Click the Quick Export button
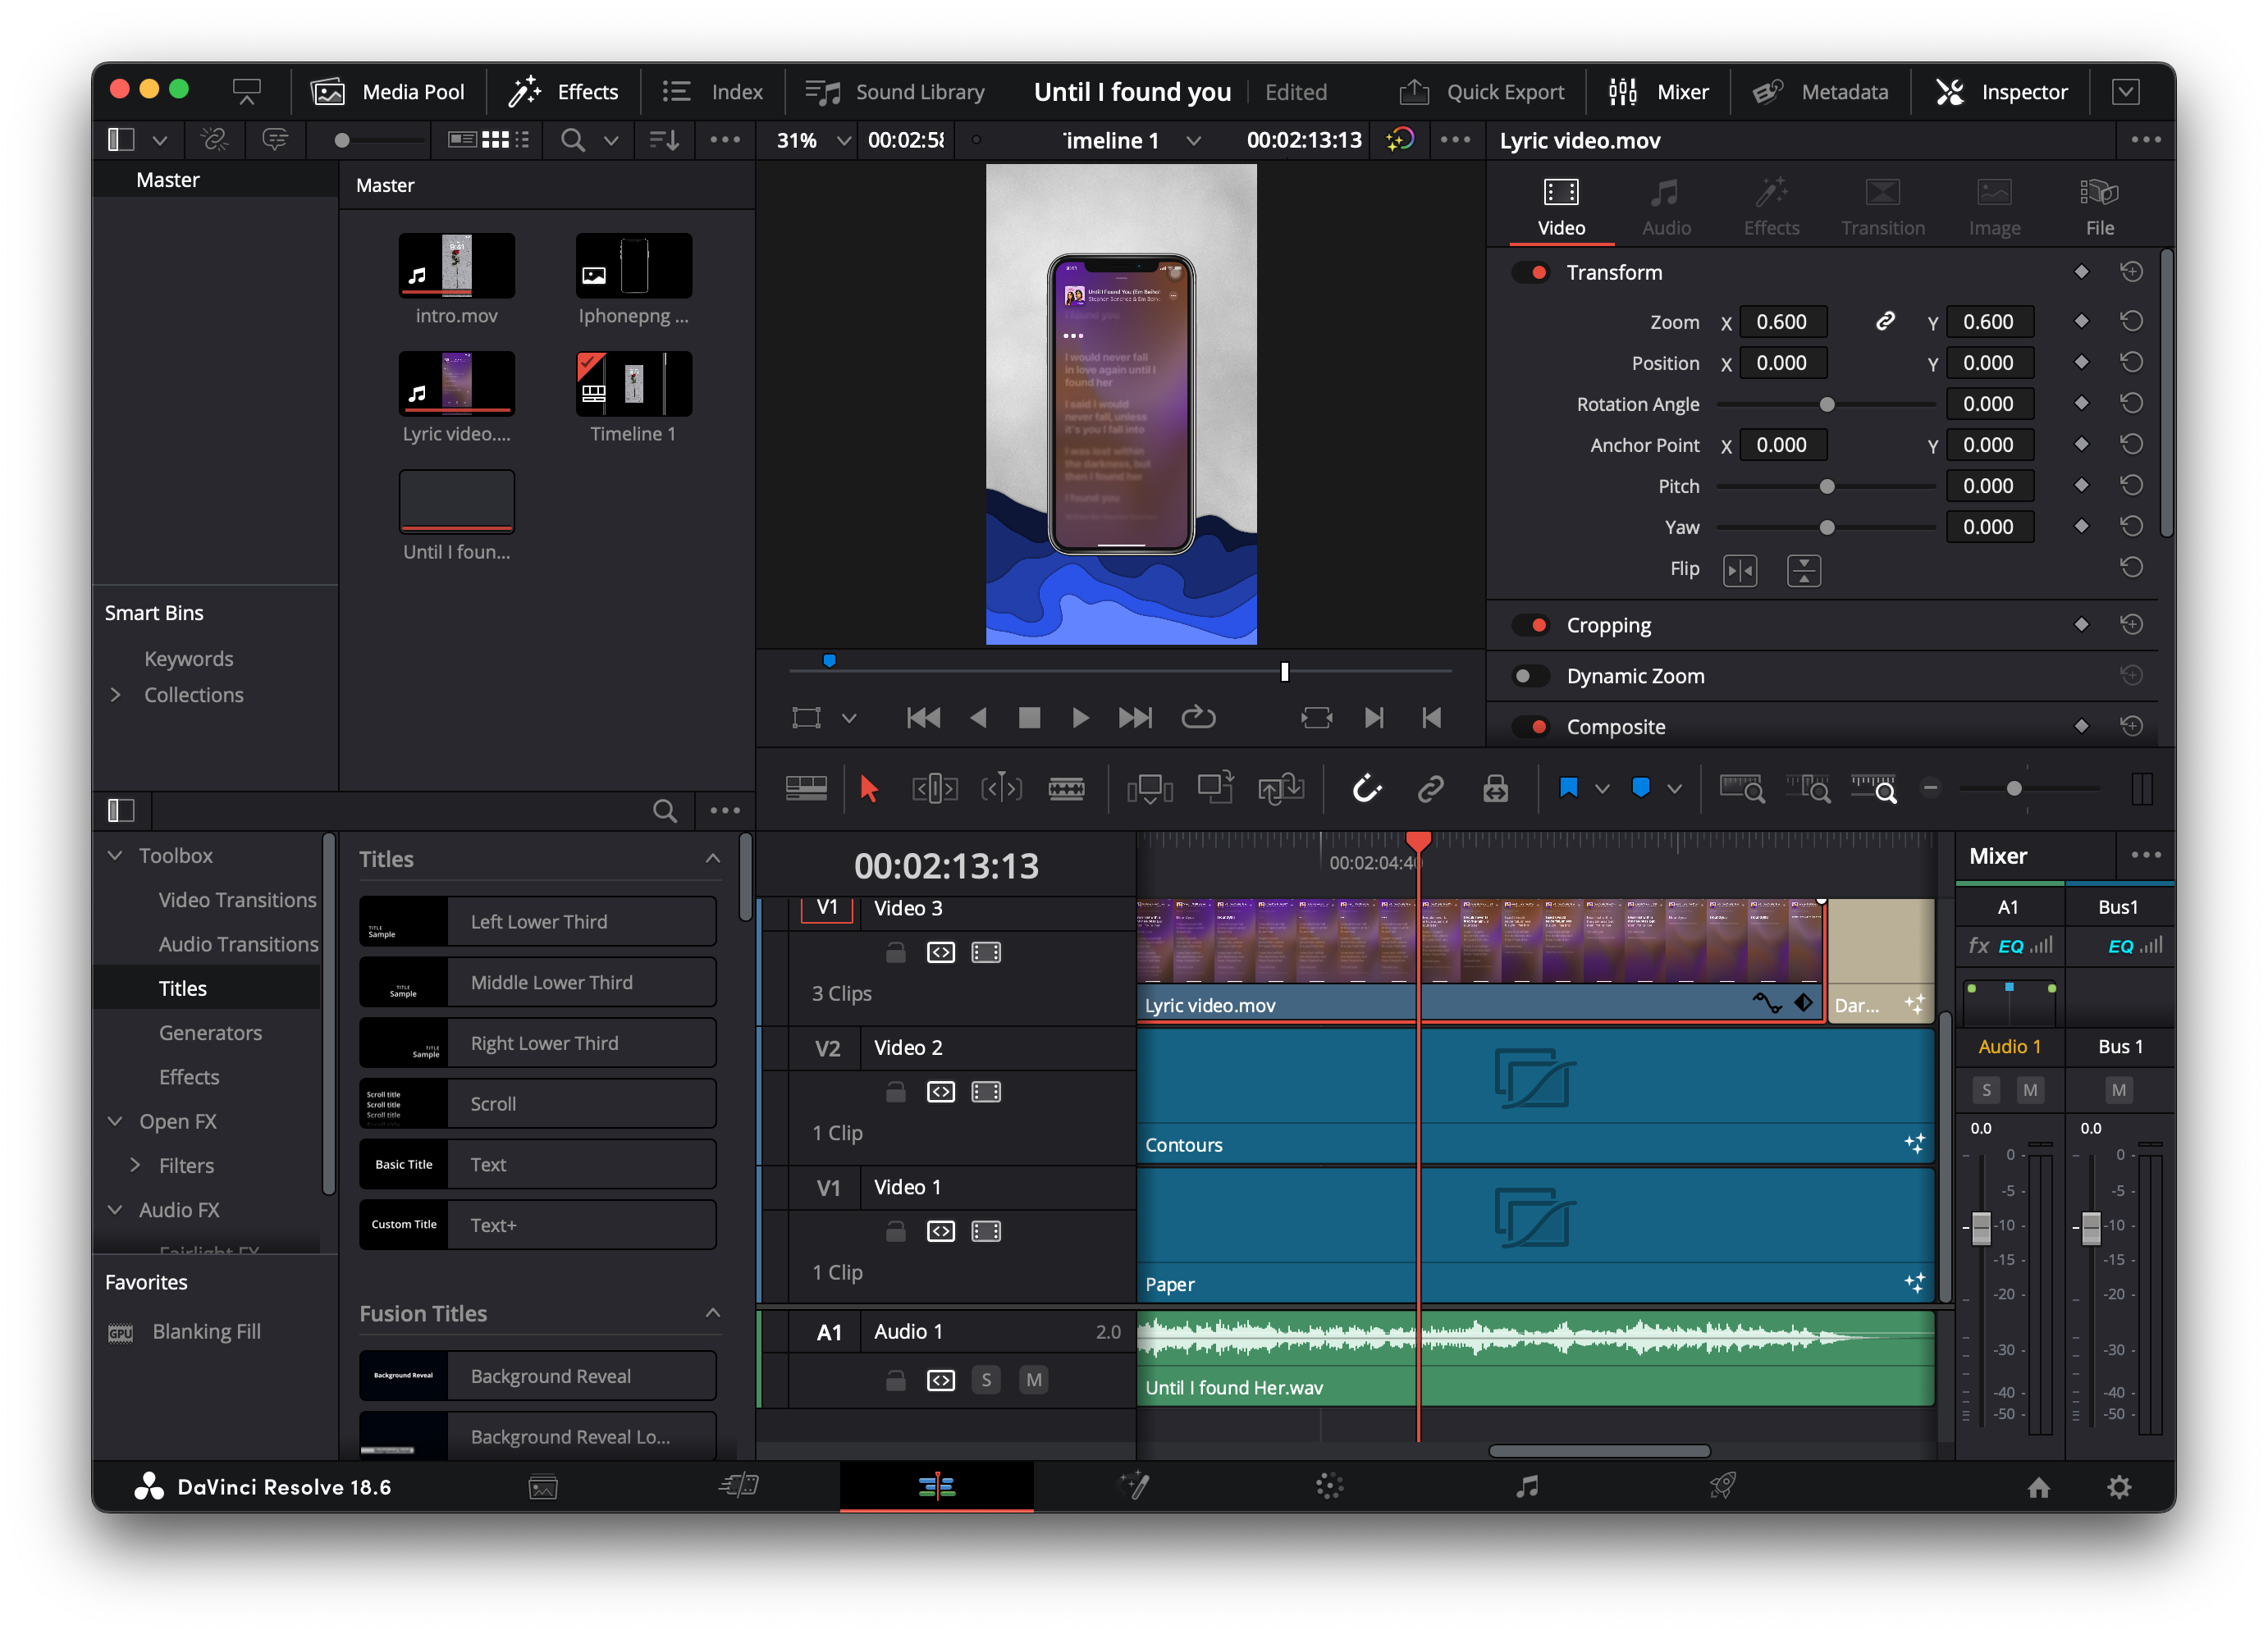This screenshot has width=2268, height=1634. point(1481,92)
